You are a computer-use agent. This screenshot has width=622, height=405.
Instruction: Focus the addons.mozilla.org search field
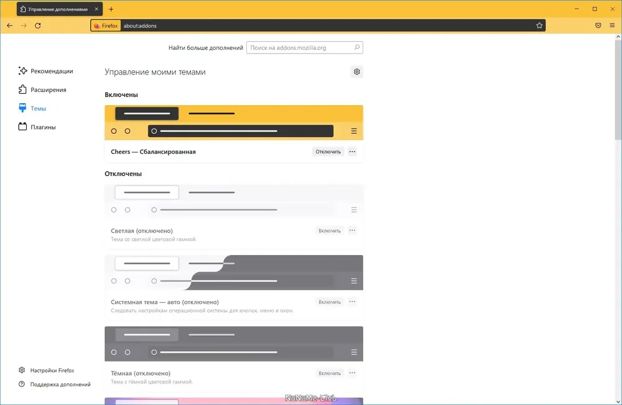304,48
